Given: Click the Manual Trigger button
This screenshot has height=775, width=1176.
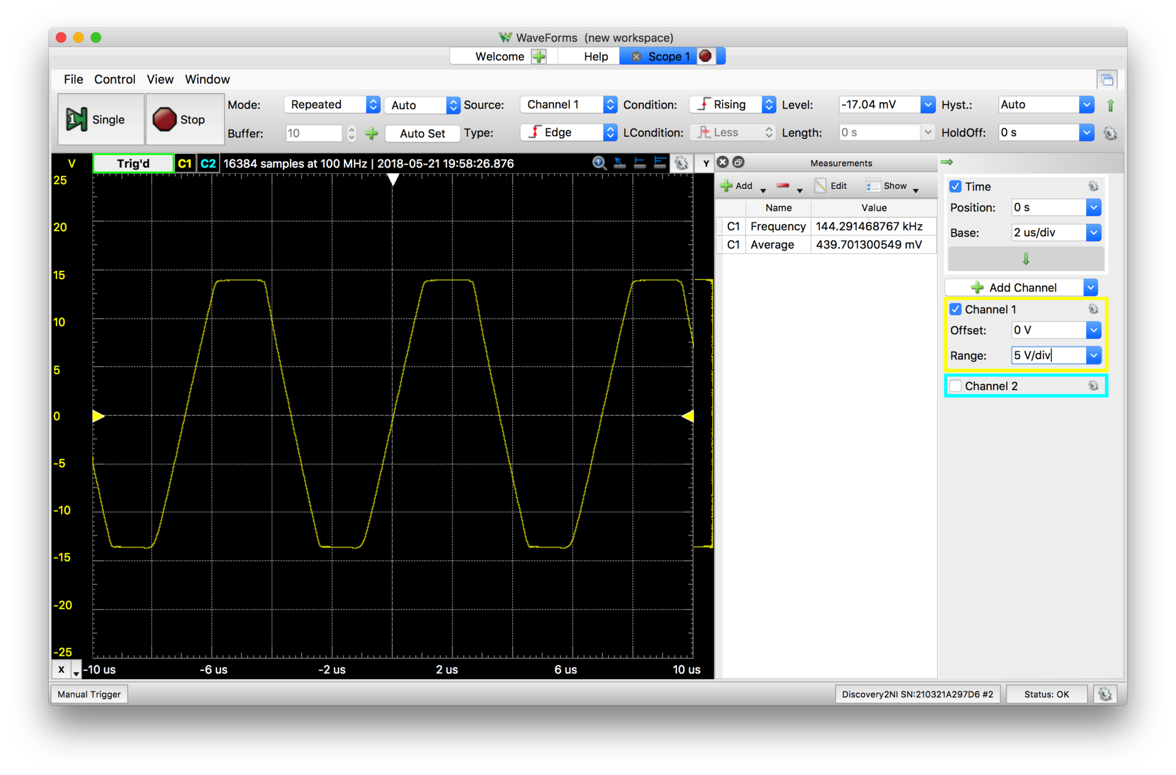Looking at the screenshot, I should point(89,694).
